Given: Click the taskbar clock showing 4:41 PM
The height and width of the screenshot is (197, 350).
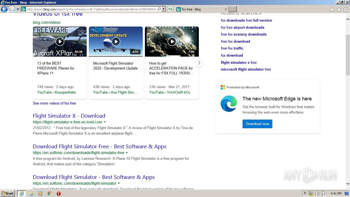Looking at the screenshot, I should click(336, 193).
